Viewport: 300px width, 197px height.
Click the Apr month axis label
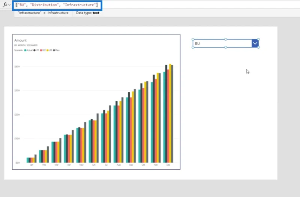[x=69, y=165]
